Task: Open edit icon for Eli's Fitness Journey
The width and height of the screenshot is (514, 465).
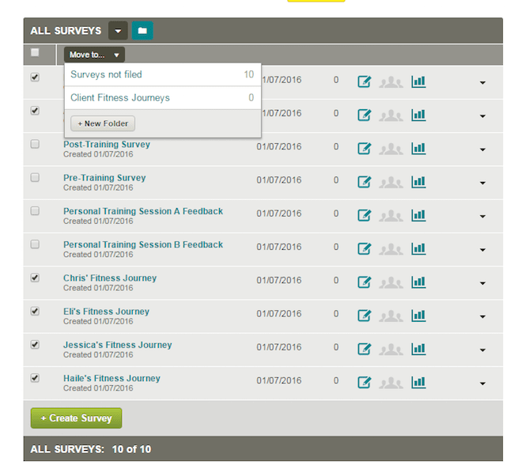Action: click(364, 315)
